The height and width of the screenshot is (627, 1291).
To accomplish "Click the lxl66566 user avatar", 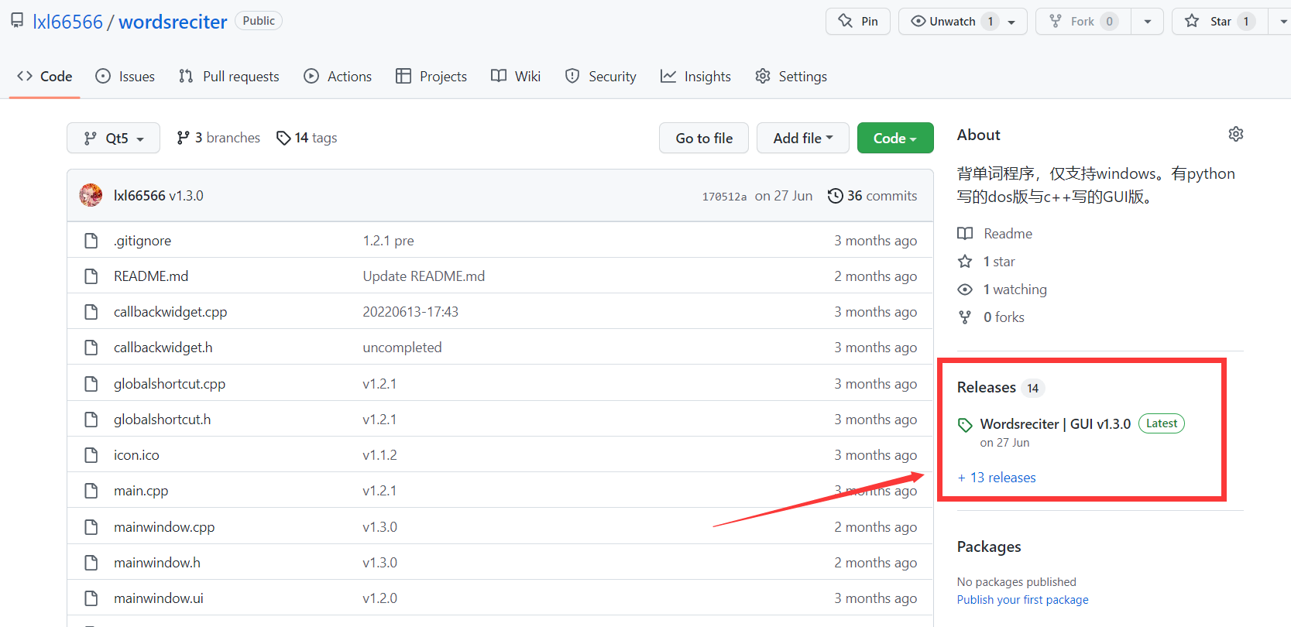I will [x=91, y=196].
